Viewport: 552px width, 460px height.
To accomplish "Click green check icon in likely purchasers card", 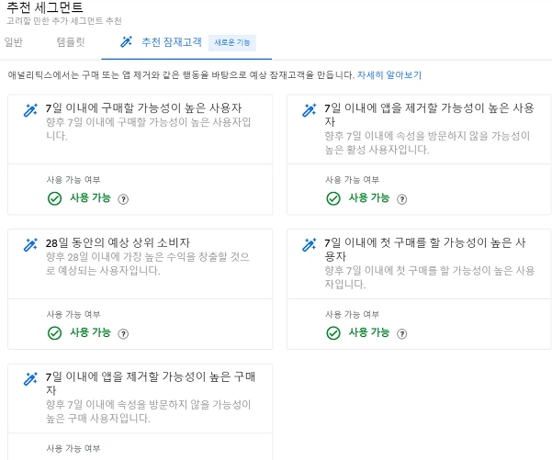I will (x=55, y=198).
